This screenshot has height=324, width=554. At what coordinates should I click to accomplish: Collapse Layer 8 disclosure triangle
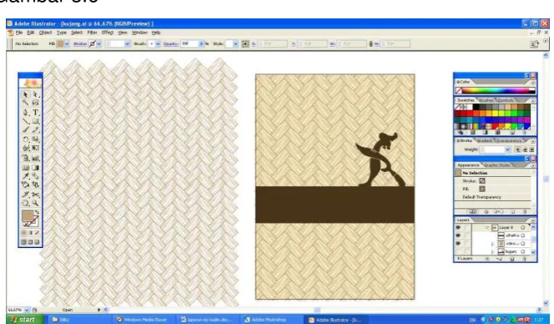pyautogui.click(x=487, y=228)
